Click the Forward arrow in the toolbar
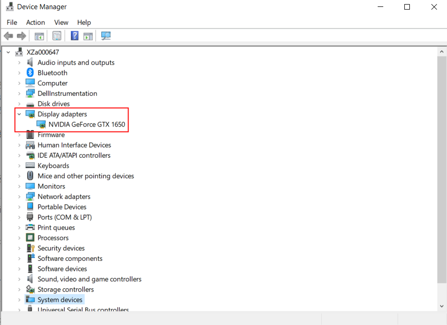This screenshot has height=325, width=447. [x=21, y=36]
